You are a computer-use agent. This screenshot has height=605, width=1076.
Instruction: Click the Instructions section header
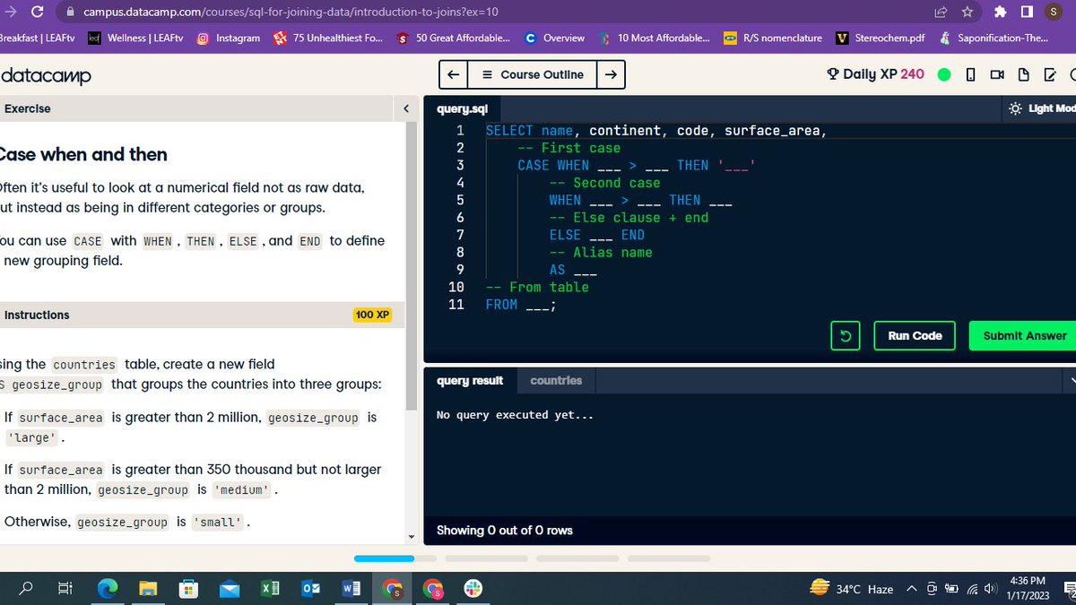[37, 315]
